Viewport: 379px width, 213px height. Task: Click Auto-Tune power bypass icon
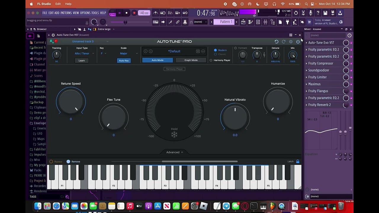coord(298,42)
